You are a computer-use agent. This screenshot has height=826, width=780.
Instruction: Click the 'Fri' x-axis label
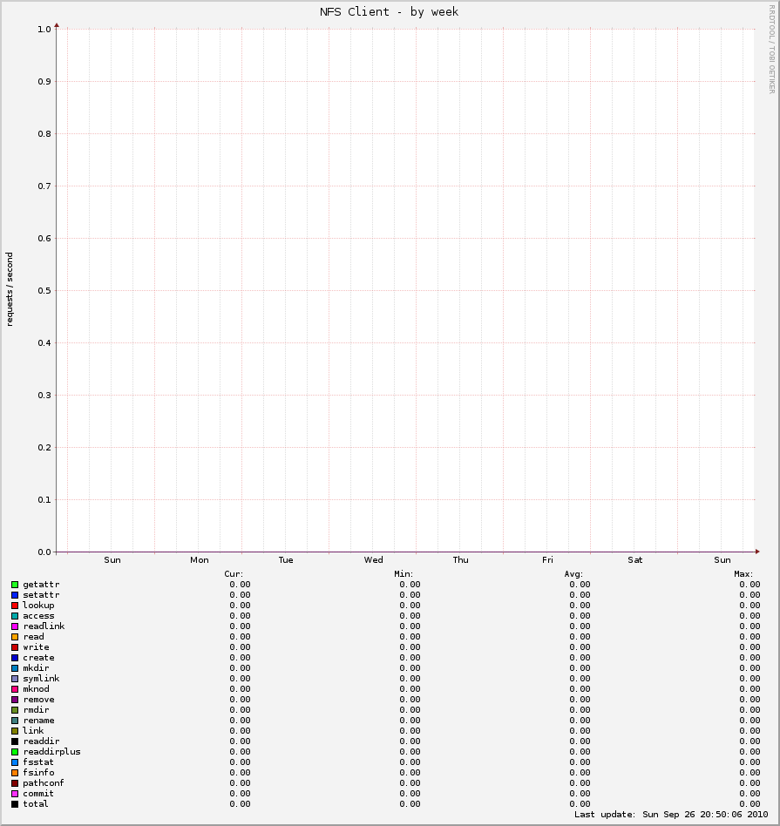pyautogui.click(x=547, y=560)
